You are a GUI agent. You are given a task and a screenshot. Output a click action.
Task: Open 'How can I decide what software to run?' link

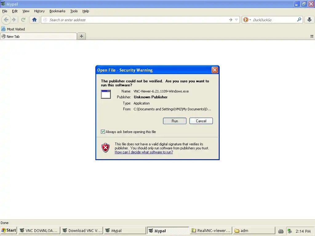pos(144,152)
